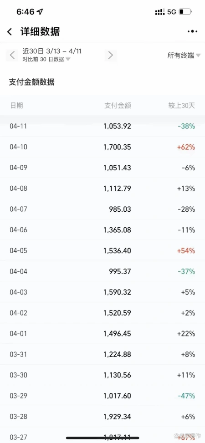Open the 对比前 30 日数据 comparison dropdown

[x=46, y=59]
